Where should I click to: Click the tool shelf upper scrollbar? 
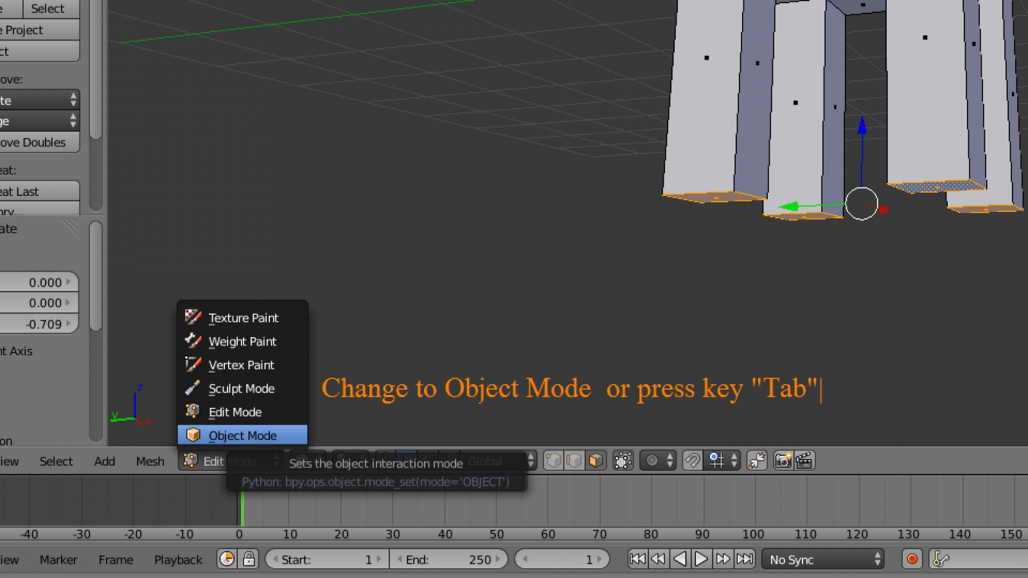96,69
